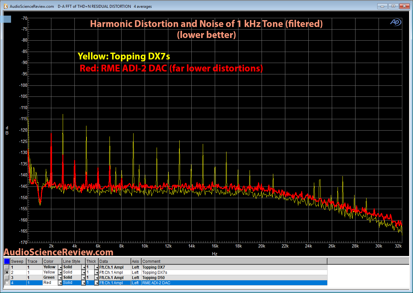Click sweep number 3 cell

coord(18,277)
